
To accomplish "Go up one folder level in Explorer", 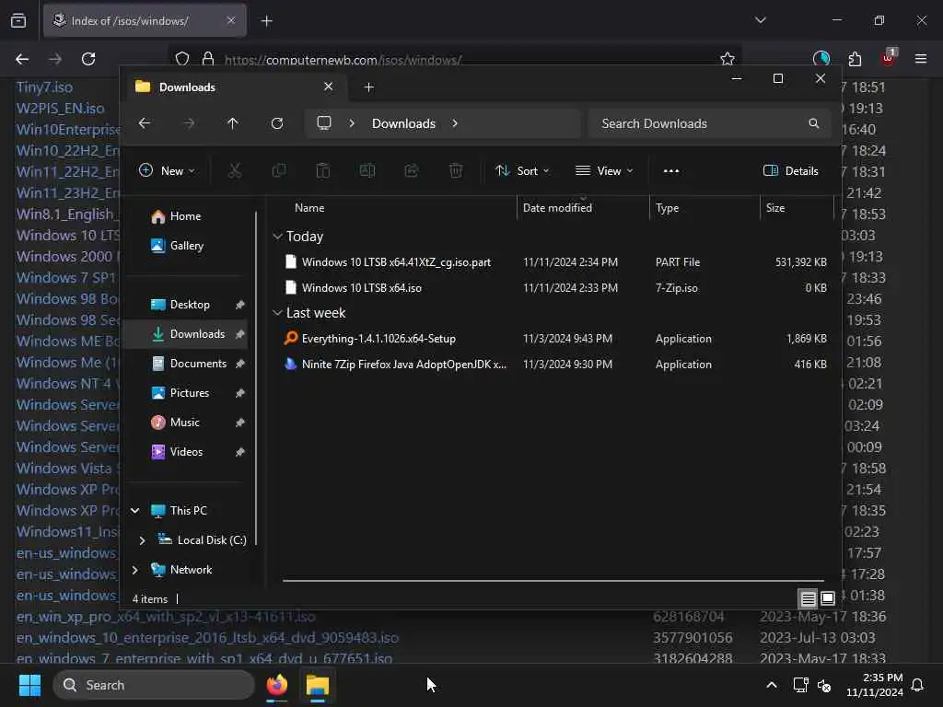I will click(x=233, y=123).
